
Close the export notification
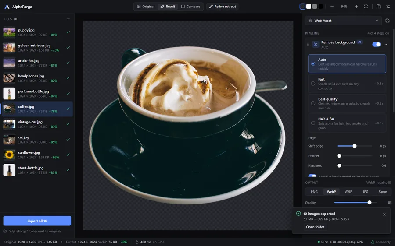pos(384,214)
